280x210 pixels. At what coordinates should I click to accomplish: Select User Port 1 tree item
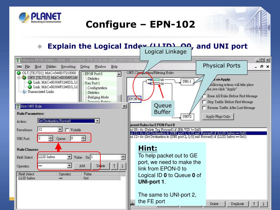[92, 83]
